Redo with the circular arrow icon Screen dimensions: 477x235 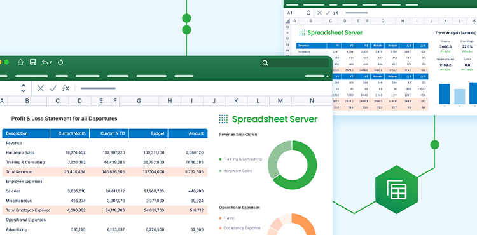[60, 62]
